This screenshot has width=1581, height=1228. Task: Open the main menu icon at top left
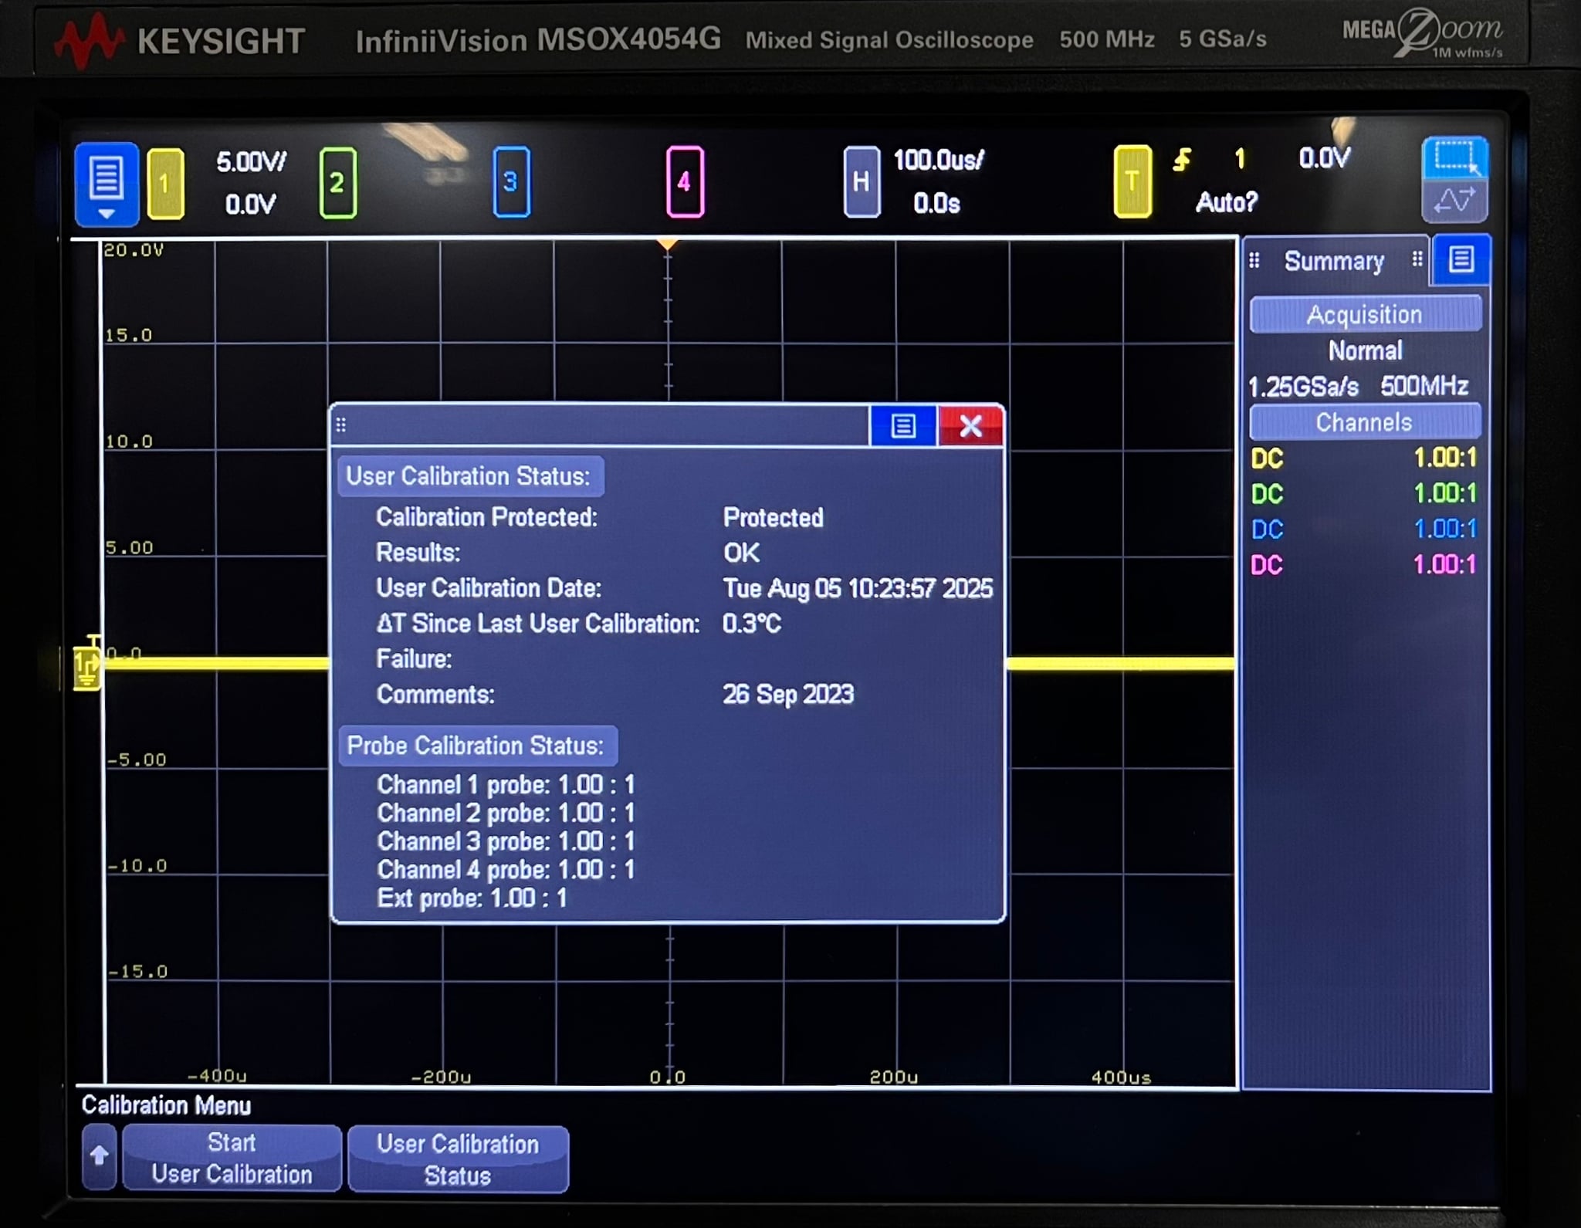[x=107, y=183]
